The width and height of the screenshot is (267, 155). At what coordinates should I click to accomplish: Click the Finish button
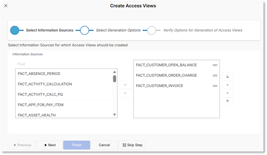pos(76,145)
